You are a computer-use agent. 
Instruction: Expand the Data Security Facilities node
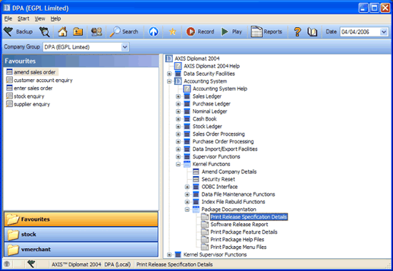[169, 73]
